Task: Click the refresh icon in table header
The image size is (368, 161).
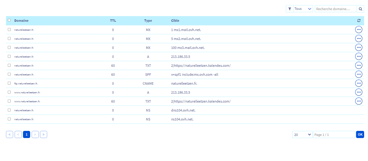Action: click(359, 21)
